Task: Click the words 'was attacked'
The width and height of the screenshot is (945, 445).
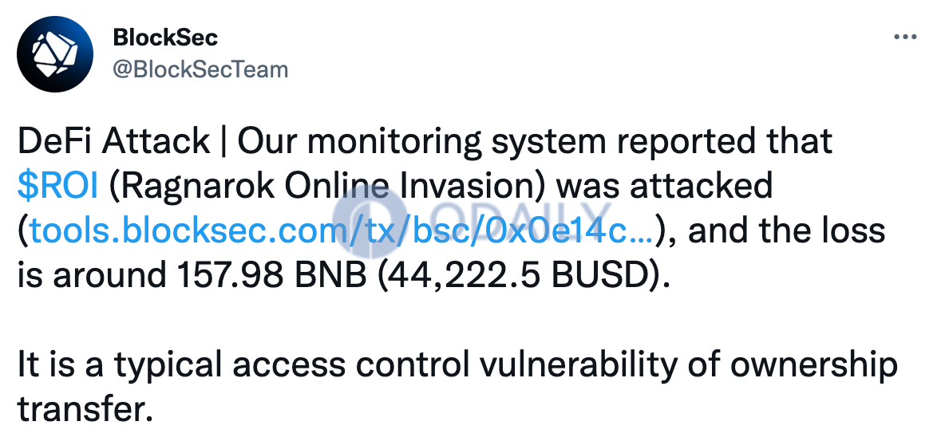Action: [664, 186]
